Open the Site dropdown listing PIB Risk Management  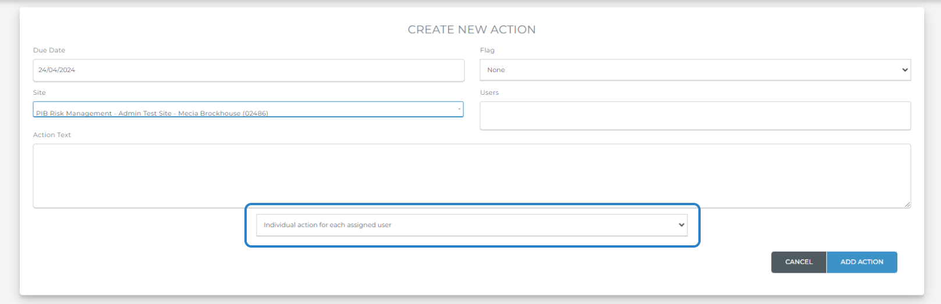point(248,109)
